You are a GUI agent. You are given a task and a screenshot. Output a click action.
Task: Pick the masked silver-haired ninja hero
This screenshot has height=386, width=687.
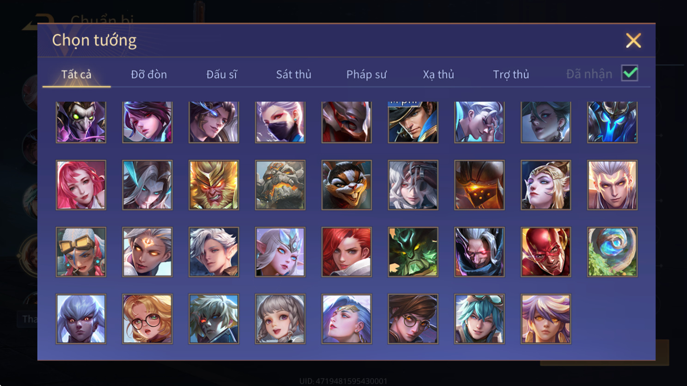pos(280,122)
